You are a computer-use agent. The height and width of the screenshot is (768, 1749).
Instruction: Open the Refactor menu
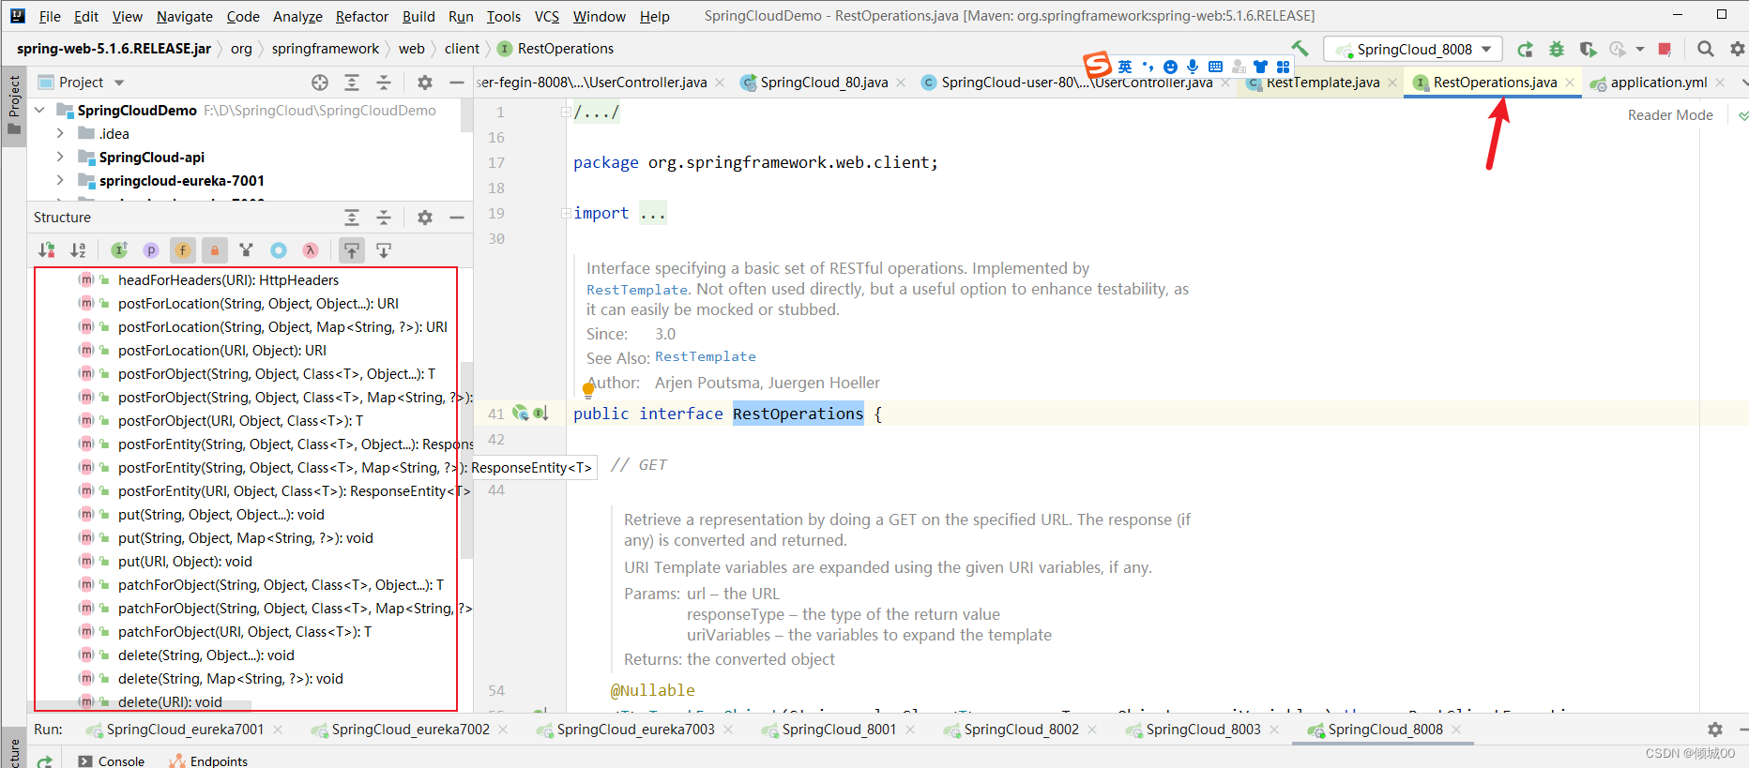(x=362, y=16)
